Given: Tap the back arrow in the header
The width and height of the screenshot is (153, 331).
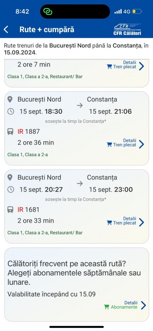Looking at the screenshot, I should [x=6, y=29].
